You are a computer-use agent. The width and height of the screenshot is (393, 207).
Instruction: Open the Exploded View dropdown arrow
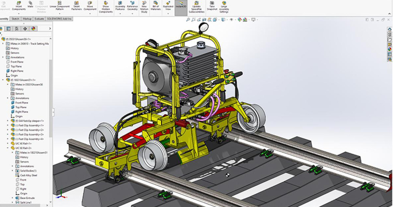coord(168,14)
